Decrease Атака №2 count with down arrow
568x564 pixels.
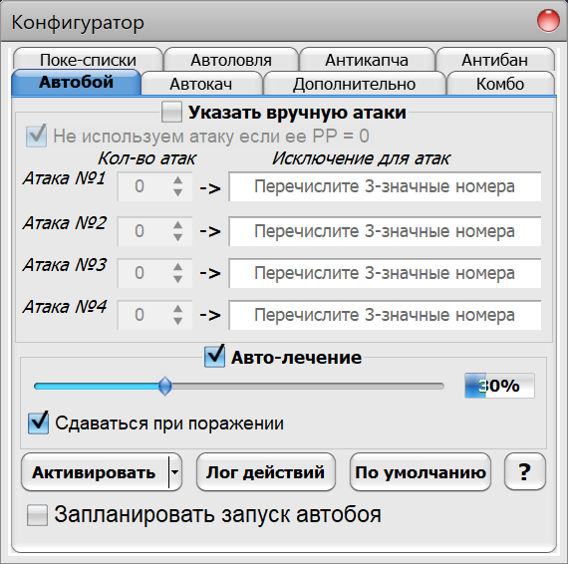coord(177,237)
